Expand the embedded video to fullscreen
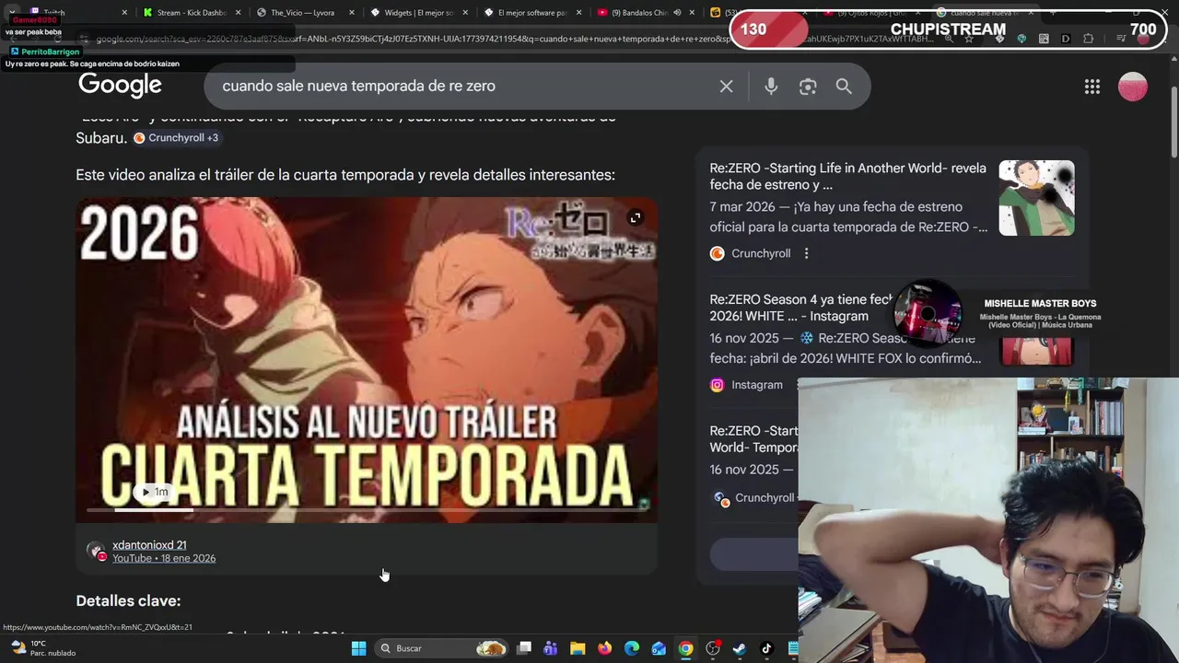Image resolution: width=1179 pixels, height=663 pixels. 635,218
